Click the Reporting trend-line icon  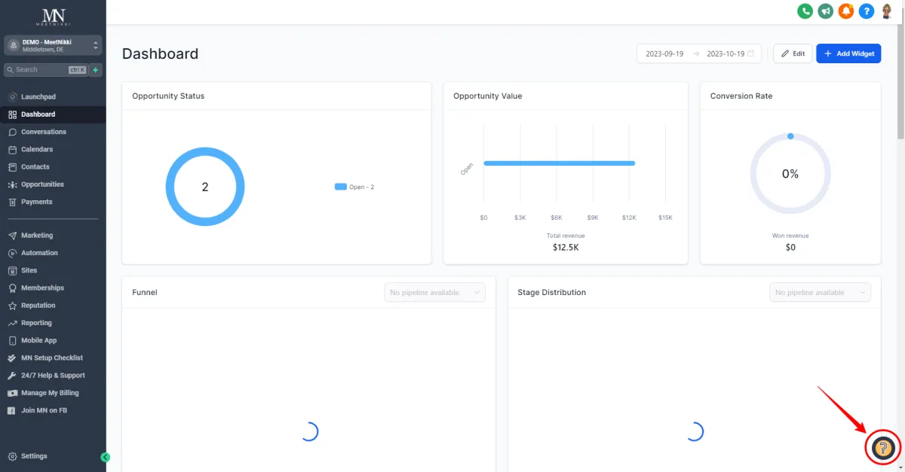pyautogui.click(x=13, y=323)
